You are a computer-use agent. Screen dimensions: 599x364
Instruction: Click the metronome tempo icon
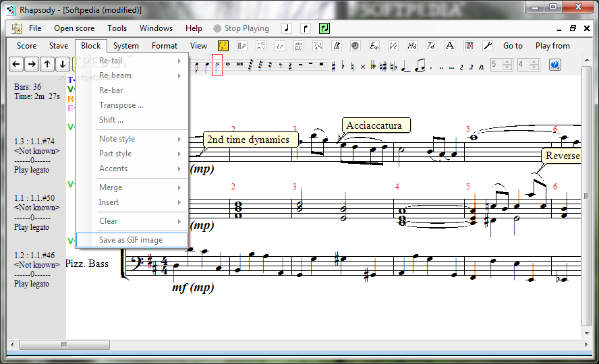[x=337, y=46]
